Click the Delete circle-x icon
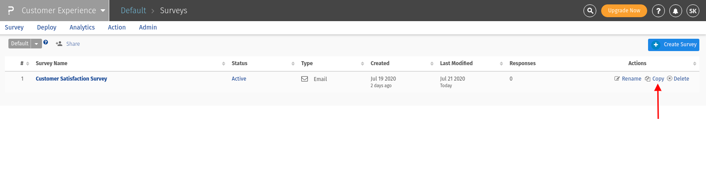 [669, 78]
